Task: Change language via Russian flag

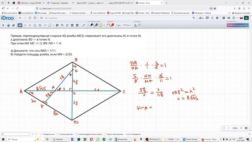Action: [241, 18]
